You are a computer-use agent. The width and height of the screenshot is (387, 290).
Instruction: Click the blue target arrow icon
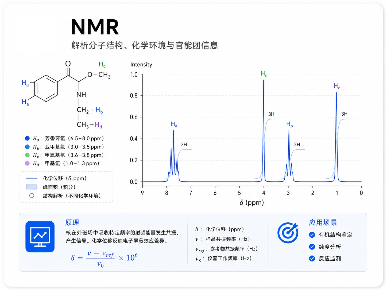pos(288,233)
